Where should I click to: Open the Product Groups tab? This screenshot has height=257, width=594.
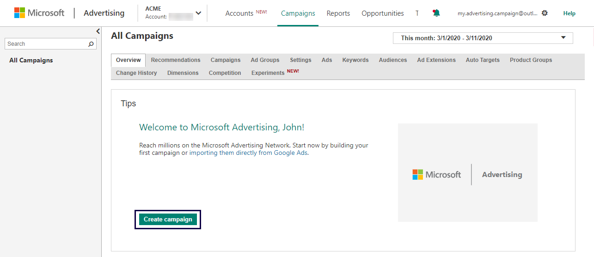pos(531,60)
